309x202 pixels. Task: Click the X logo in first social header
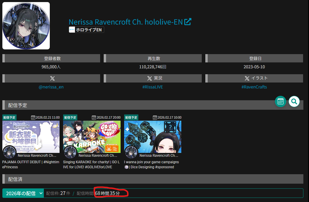[52, 78]
